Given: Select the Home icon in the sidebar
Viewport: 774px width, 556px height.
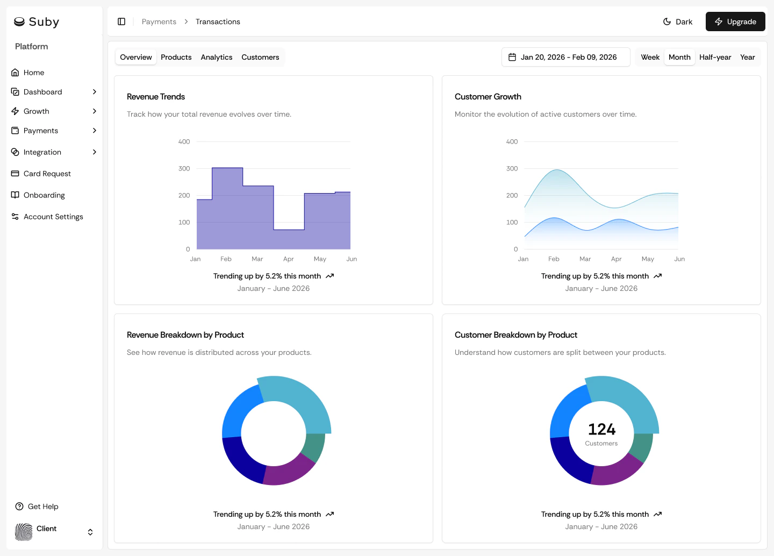Looking at the screenshot, I should click(x=15, y=72).
